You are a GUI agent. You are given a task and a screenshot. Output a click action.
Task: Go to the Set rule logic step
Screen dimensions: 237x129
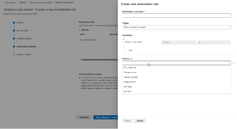(x=23, y=31)
